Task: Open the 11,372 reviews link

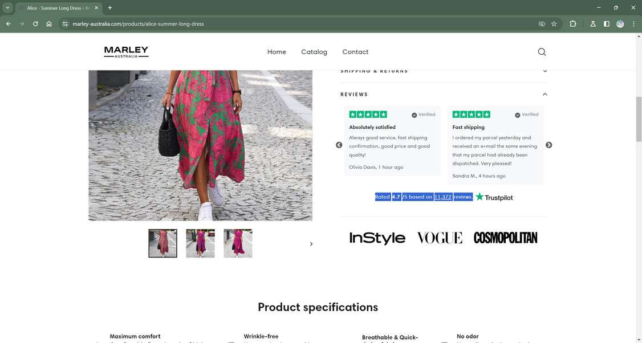Action: [442, 197]
